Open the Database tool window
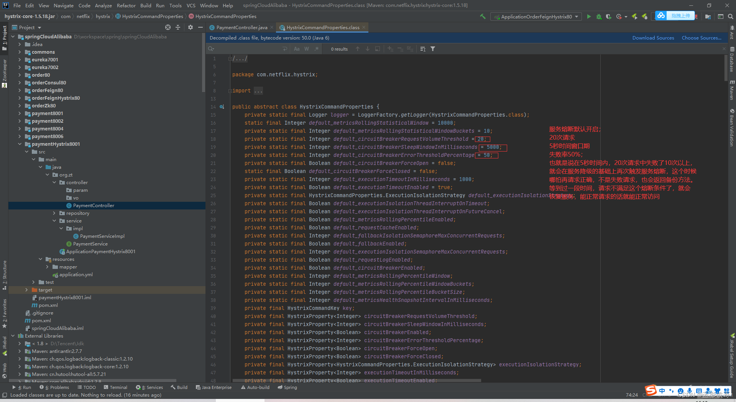 pyautogui.click(x=732, y=59)
